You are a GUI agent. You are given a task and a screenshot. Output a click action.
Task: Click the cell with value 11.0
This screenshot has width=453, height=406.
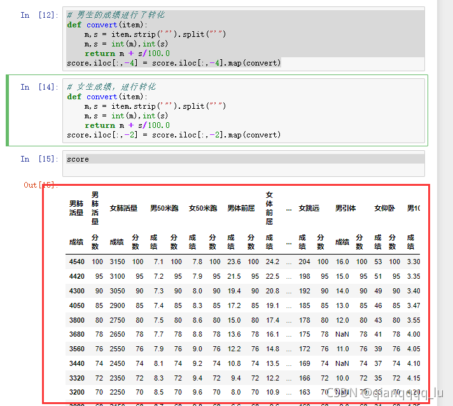tap(343, 349)
